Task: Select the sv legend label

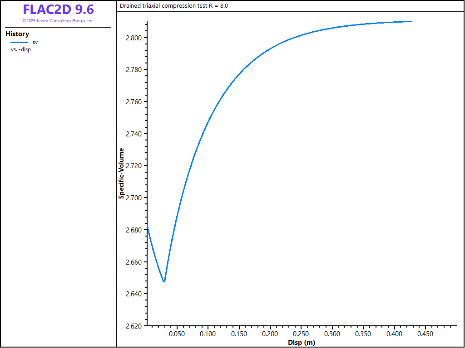Action: point(35,42)
